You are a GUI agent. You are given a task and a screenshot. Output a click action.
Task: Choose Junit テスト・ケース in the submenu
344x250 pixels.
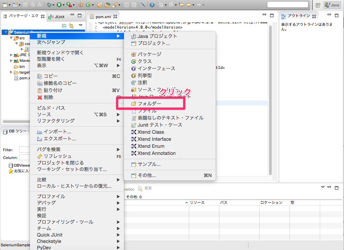coord(170,125)
